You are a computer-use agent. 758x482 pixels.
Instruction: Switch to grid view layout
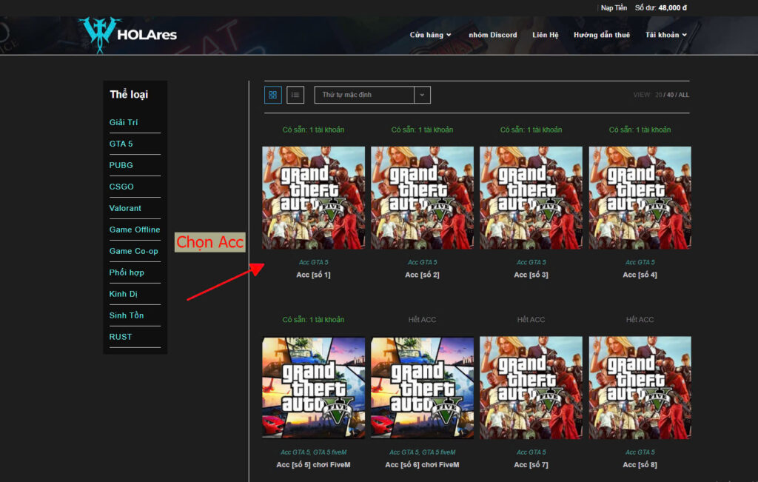[272, 95]
